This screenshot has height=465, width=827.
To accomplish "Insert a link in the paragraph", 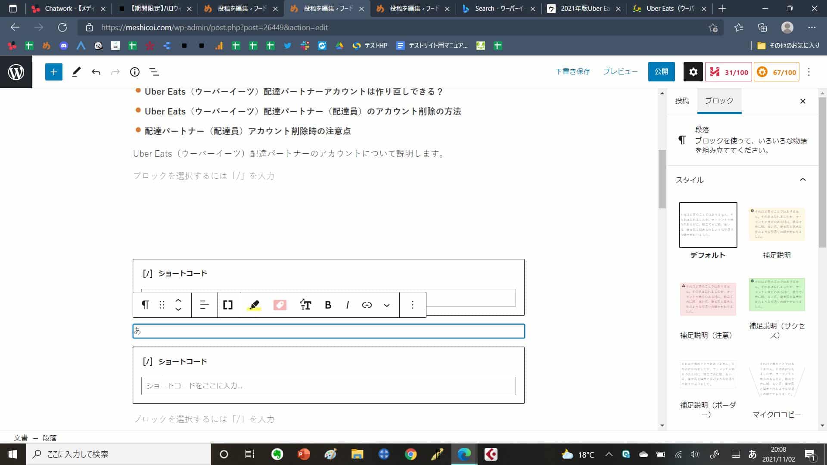I will 367,305.
